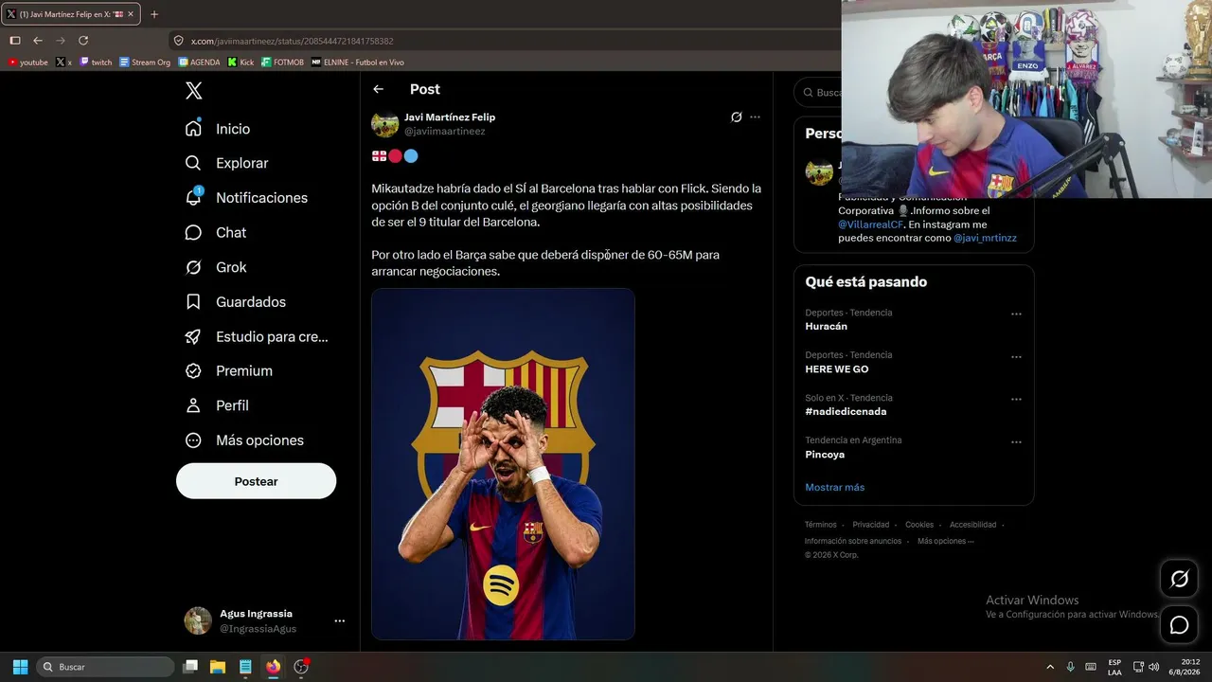This screenshot has width=1212, height=682.
Task: Show hidden system tray icons
Action: click(1049, 667)
